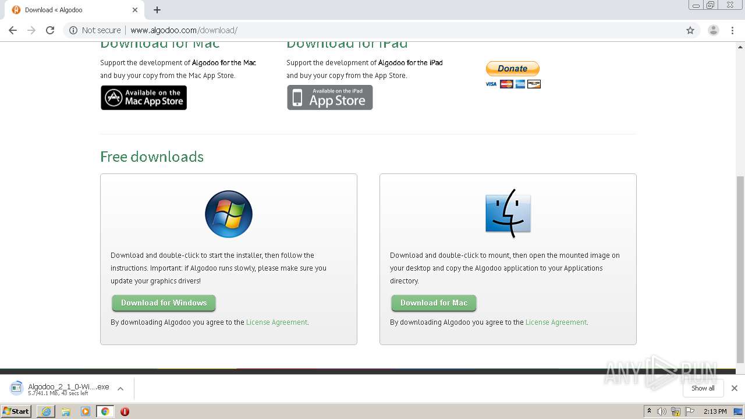This screenshot has width=745, height=419.
Task: Open the Action Center flag icon
Action: 690,411
